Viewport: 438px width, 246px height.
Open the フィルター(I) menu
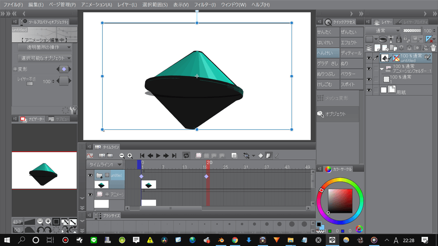205,5
